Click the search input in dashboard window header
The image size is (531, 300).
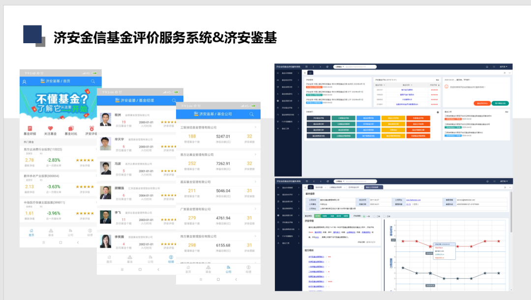click(x=359, y=67)
